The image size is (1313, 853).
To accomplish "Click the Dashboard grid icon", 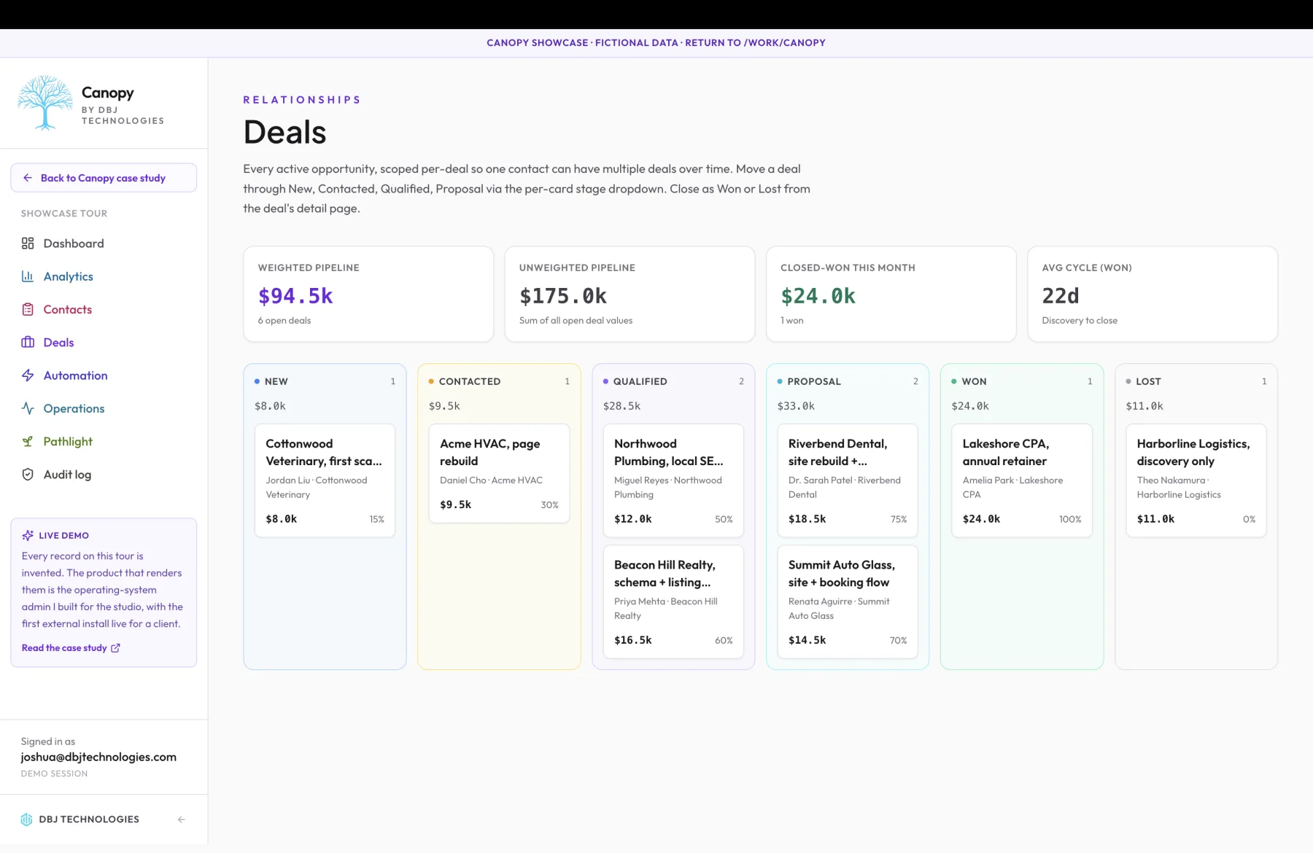I will [28, 244].
